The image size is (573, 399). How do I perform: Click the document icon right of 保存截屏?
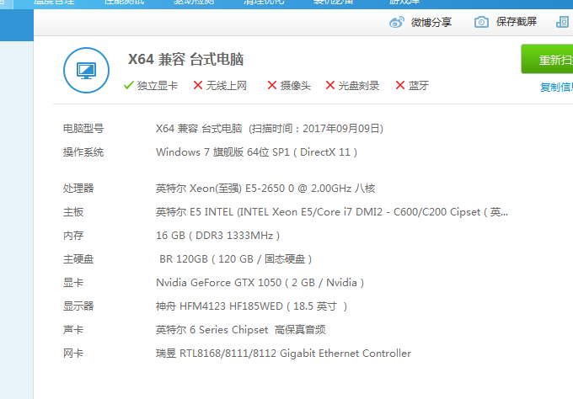562,22
